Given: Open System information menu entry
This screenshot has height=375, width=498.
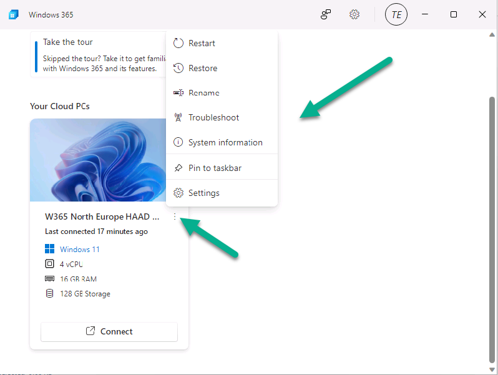Looking at the screenshot, I should point(222,142).
